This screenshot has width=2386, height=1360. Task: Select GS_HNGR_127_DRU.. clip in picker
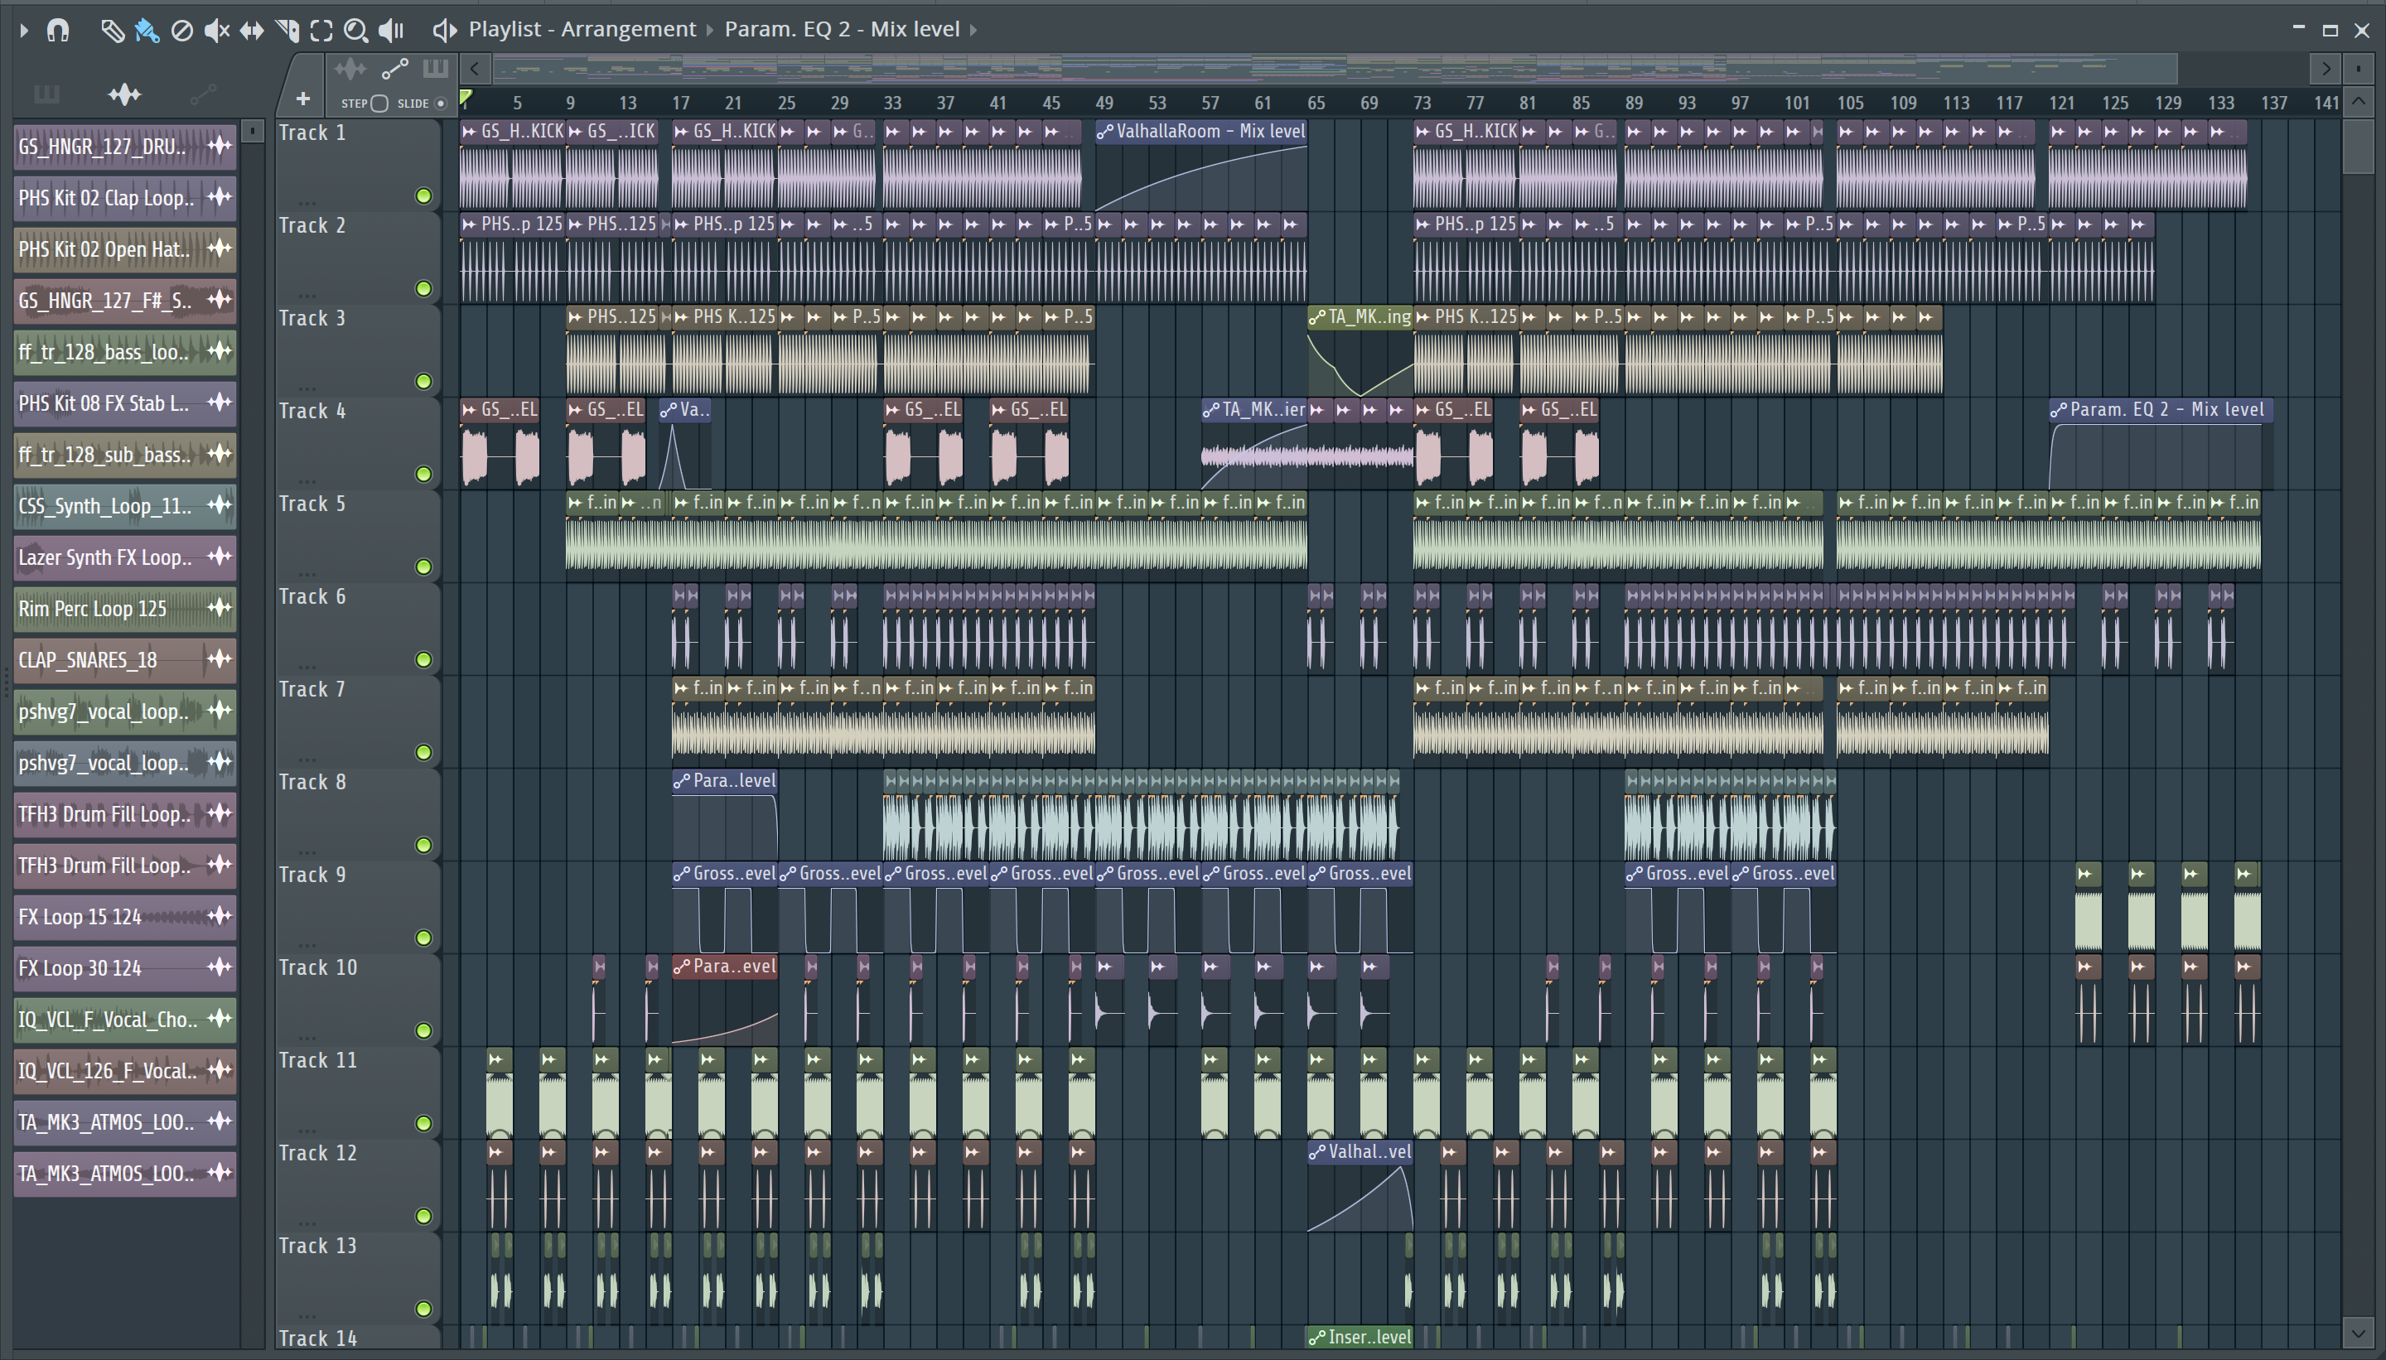(124, 146)
